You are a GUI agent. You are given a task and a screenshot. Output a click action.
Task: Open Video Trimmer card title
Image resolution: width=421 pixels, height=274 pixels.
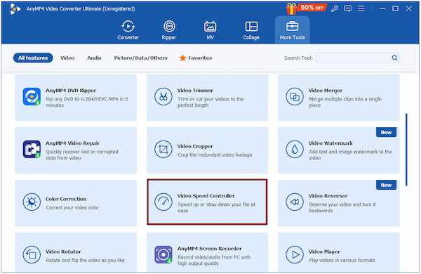(x=195, y=91)
